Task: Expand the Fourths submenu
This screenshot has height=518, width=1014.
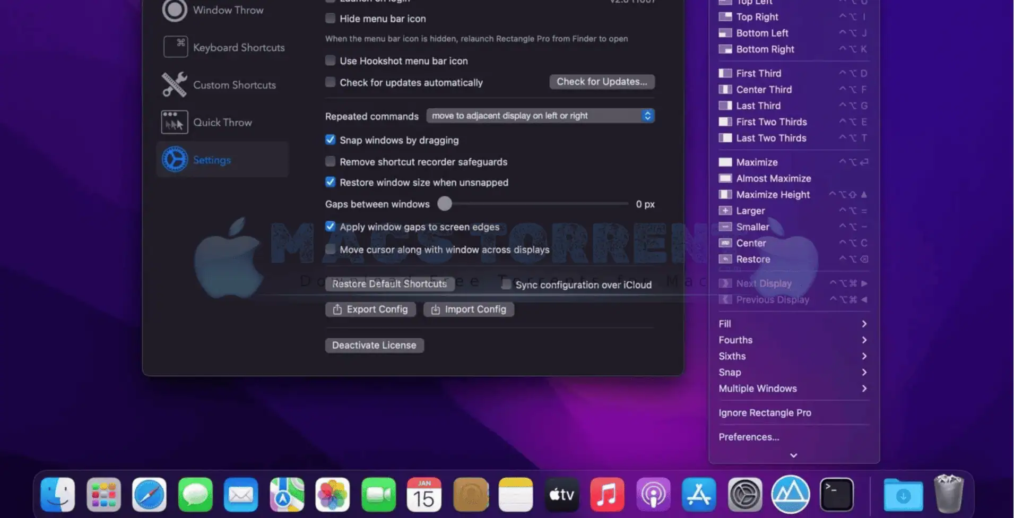Action: click(x=794, y=340)
